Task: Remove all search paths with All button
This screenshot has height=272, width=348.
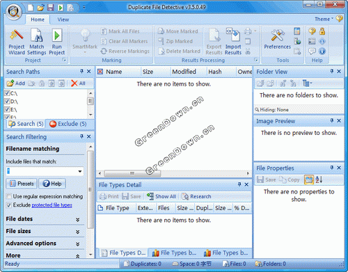Action: pyautogui.click(x=78, y=83)
